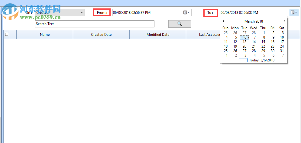Select March 24 in the calendar
301x143 pixels.
pos(282,46)
